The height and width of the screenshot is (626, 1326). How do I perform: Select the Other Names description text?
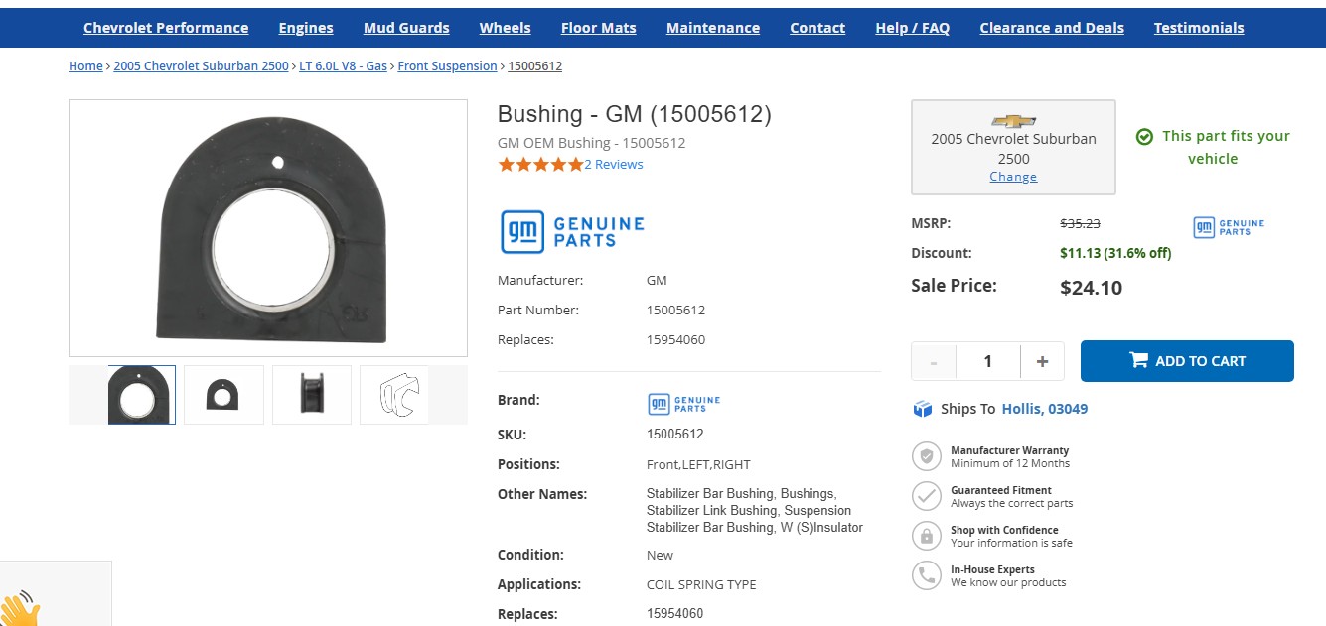point(755,510)
